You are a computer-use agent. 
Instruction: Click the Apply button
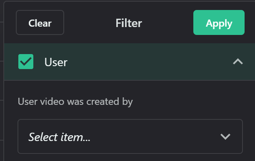coord(219,22)
